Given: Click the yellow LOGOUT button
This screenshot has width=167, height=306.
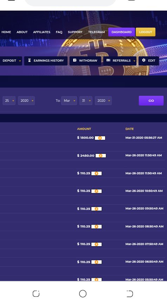Looking at the screenshot, I should 146,32.
